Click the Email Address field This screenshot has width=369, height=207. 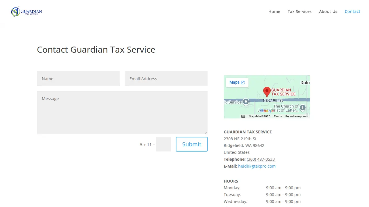click(x=166, y=78)
